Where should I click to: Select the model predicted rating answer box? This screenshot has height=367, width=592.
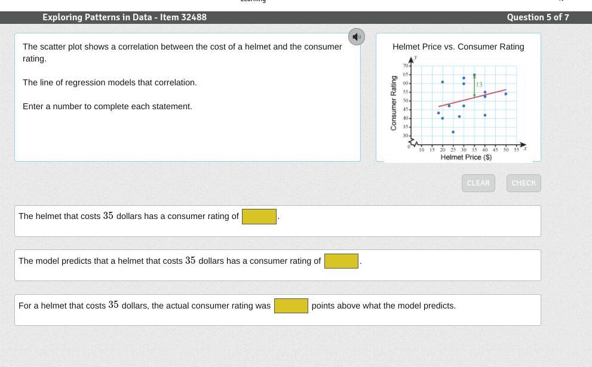click(341, 261)
